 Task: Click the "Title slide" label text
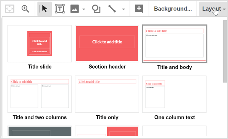pyautogui.click(x=40, y=67)
